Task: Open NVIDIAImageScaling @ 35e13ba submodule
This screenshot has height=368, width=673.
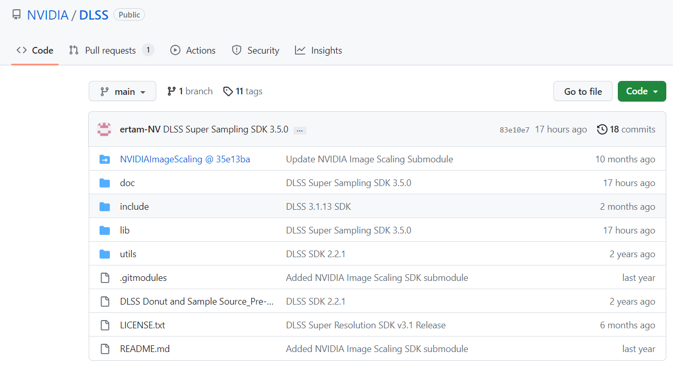Action: (x=185, y=159)
